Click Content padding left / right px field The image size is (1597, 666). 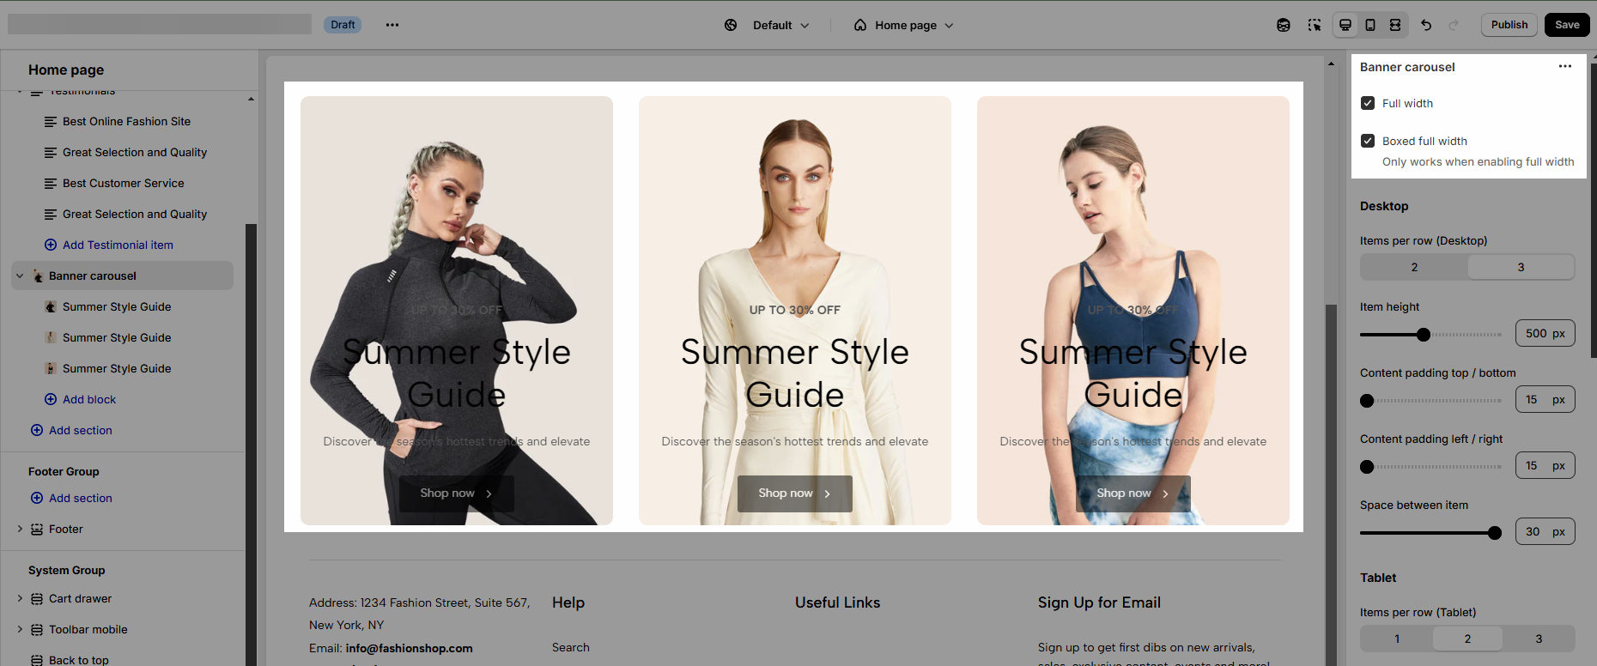[x=1545, y=466]
